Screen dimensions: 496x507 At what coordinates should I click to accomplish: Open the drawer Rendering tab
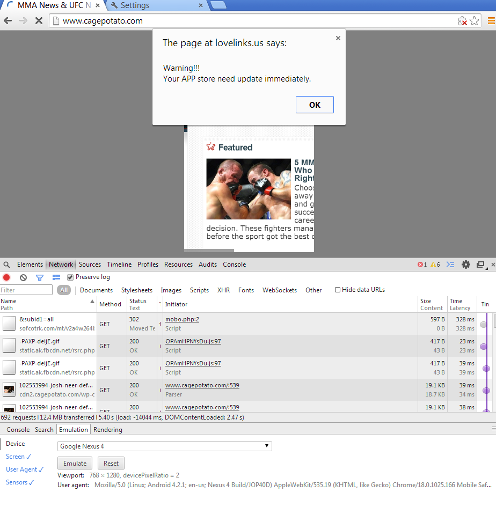tap(108, 430)
